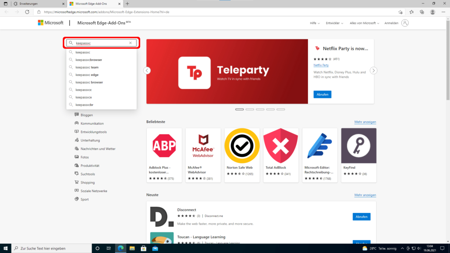Open the Cortana circle in taskbar
The image size is (450, 253).
pyautogui.click(x=97, y=249)
